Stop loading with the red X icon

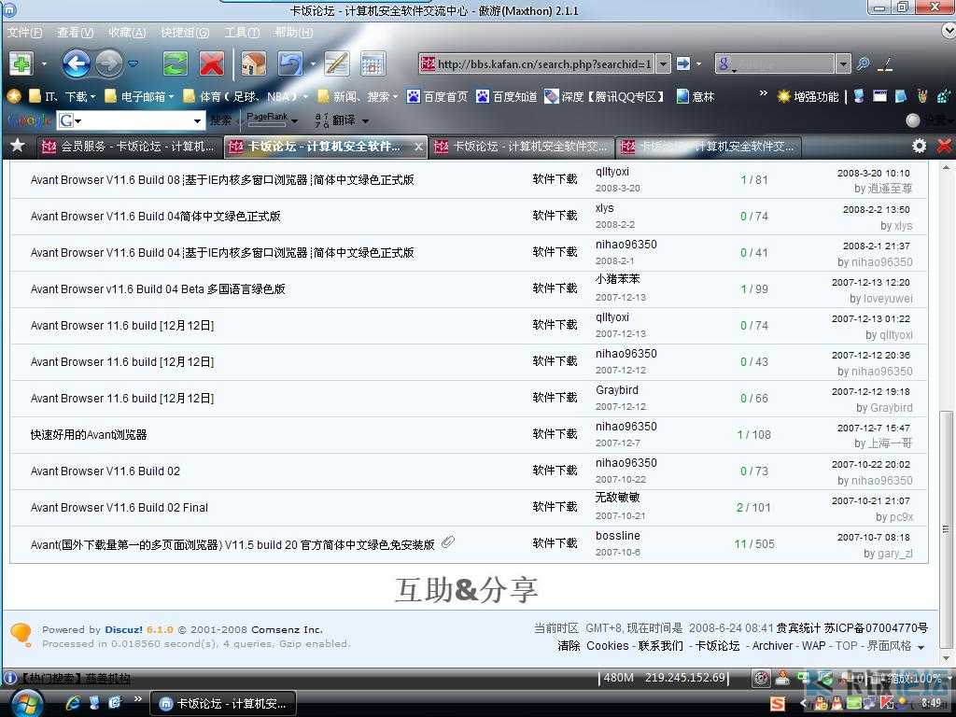[212, 63]
